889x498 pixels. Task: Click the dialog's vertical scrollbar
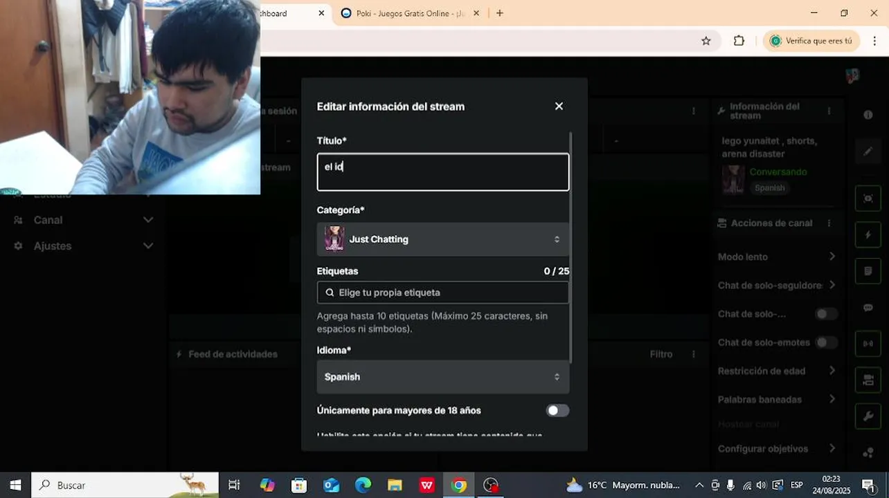tap(571, 247)
